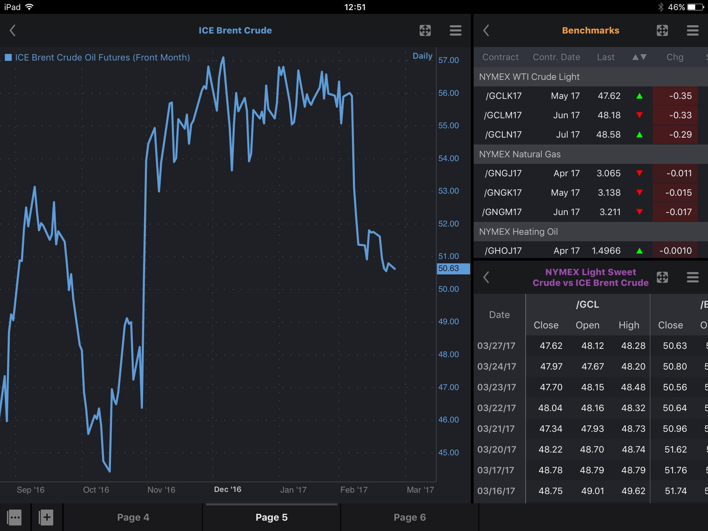Open ICE Brent Crude panel menu

[455, 30]
